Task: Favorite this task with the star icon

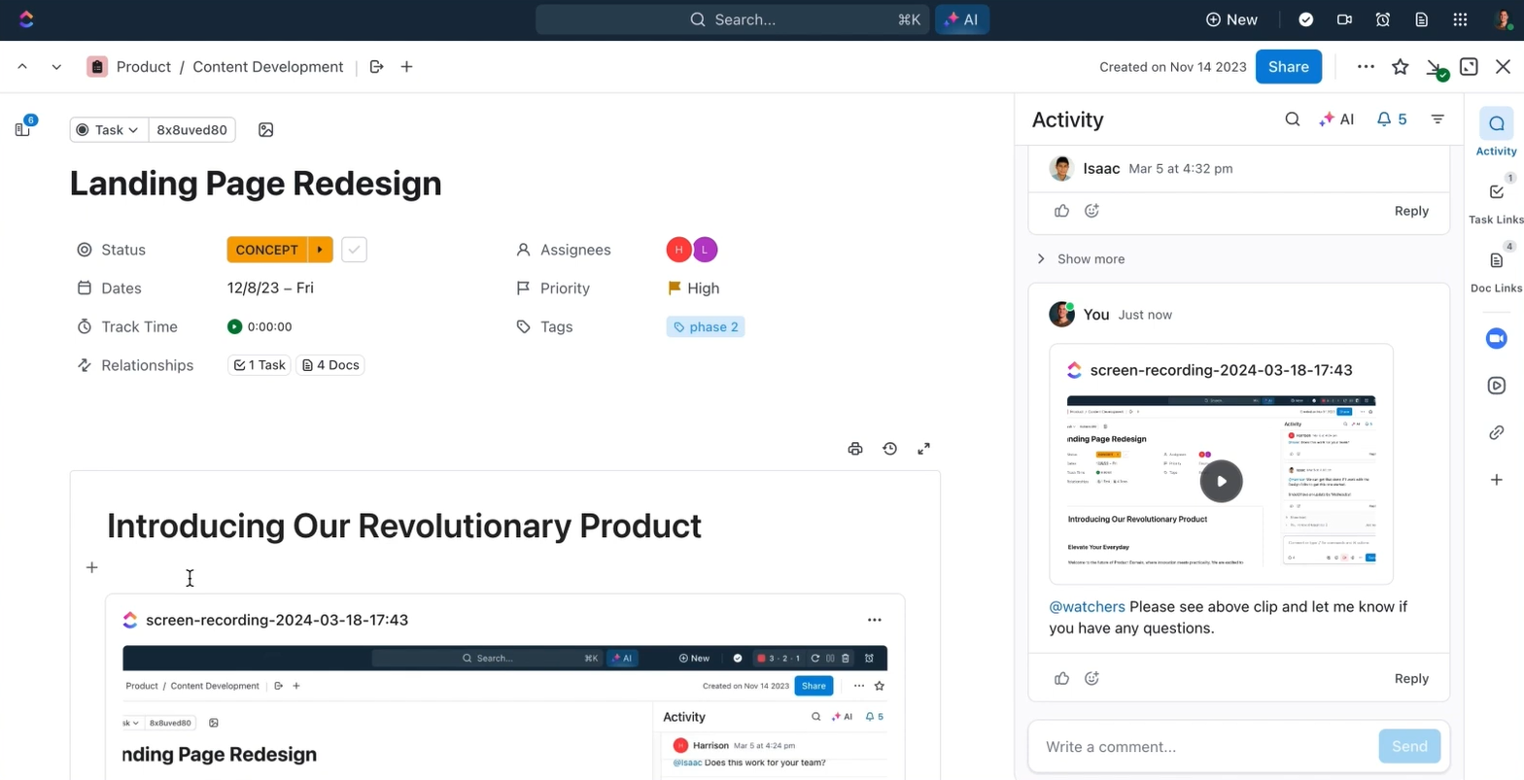Action: click(1400, 67)
